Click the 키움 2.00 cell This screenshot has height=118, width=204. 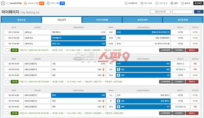pos(78,64)
